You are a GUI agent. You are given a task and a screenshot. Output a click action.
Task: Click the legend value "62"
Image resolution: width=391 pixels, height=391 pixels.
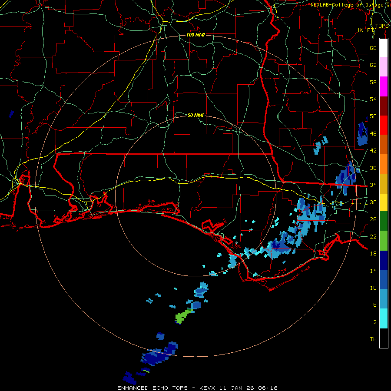[x=373, y=65]
